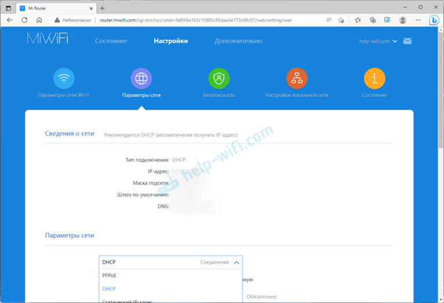
Task: Open a new browser tab with plus
Action: [102, 8]
